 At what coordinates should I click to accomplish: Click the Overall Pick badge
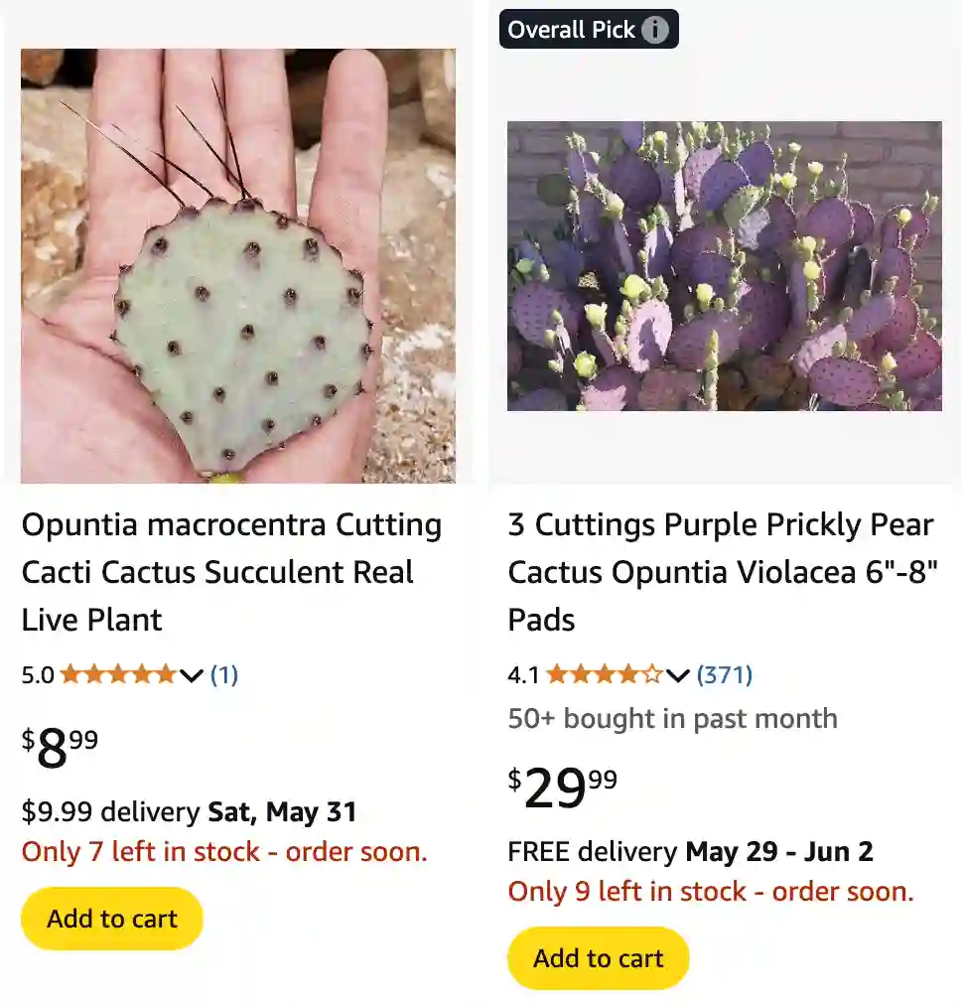click(571, 29)
